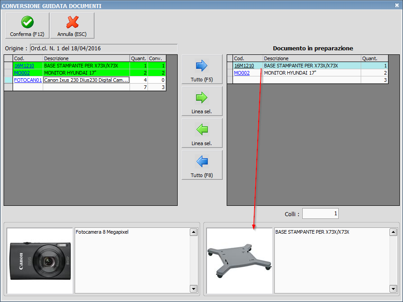Viewport: 403px width, 302px height.
Task: Move all lines back with Tutto (F8)
Action: coord(202,165)
